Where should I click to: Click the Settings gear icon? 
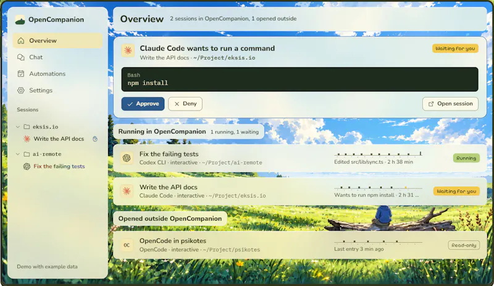pos(21,90)
